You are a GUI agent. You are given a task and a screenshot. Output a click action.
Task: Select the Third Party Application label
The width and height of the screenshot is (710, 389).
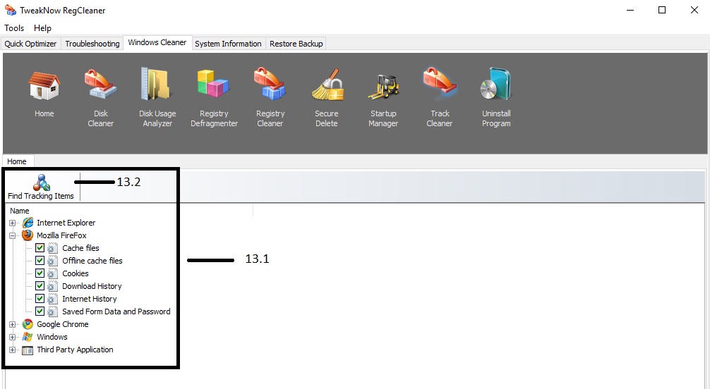(x=76, y=350)
